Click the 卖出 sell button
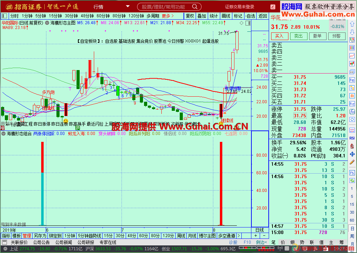This screenshot has width=357, height=253. pyautogui.click(x=299, y=36)
